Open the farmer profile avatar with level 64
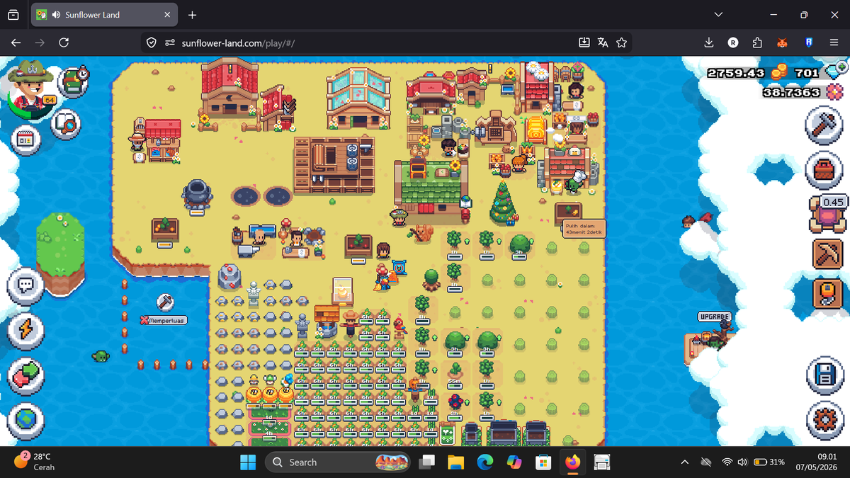The height and width of the screenshot is (478, 850). [30, 89]
